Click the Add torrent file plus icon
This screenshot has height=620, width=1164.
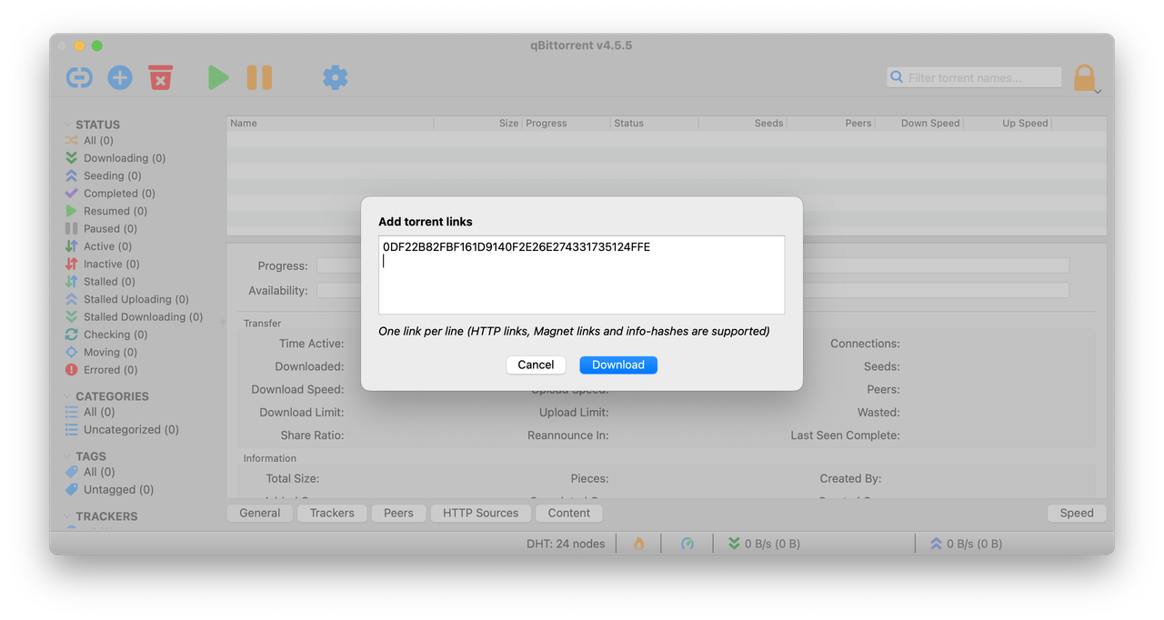coord(120,77)
